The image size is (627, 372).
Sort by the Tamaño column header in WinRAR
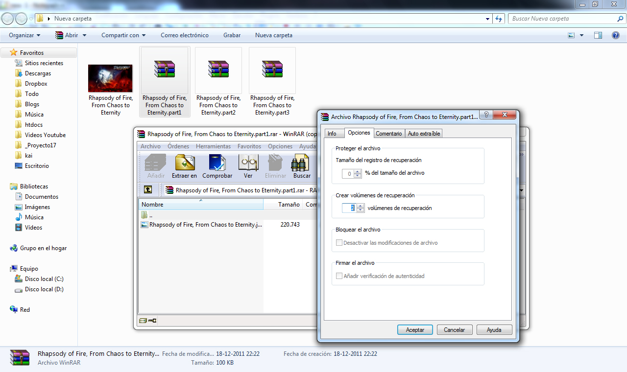284,205
